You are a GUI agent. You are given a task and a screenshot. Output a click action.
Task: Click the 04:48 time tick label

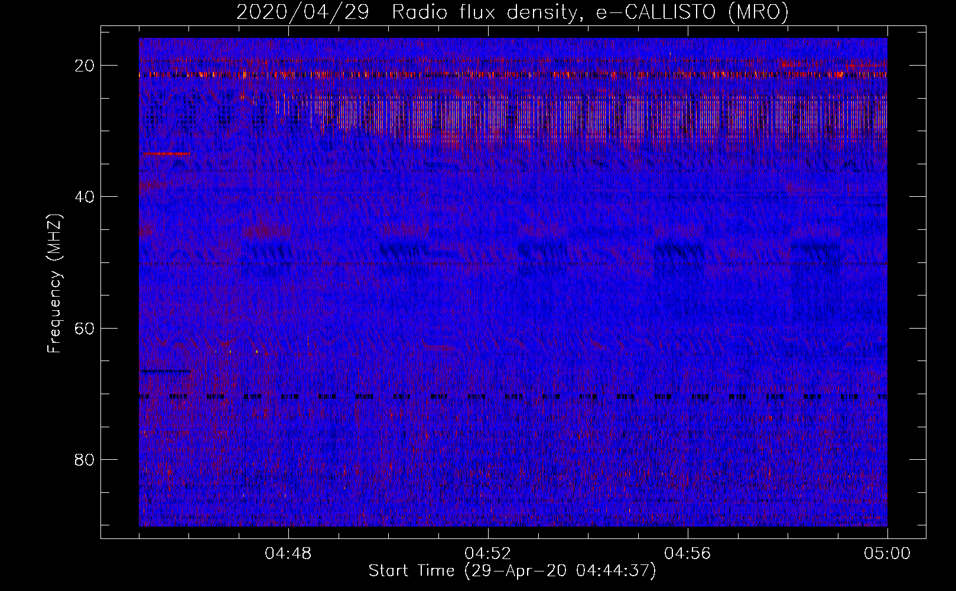click(288, 554)
